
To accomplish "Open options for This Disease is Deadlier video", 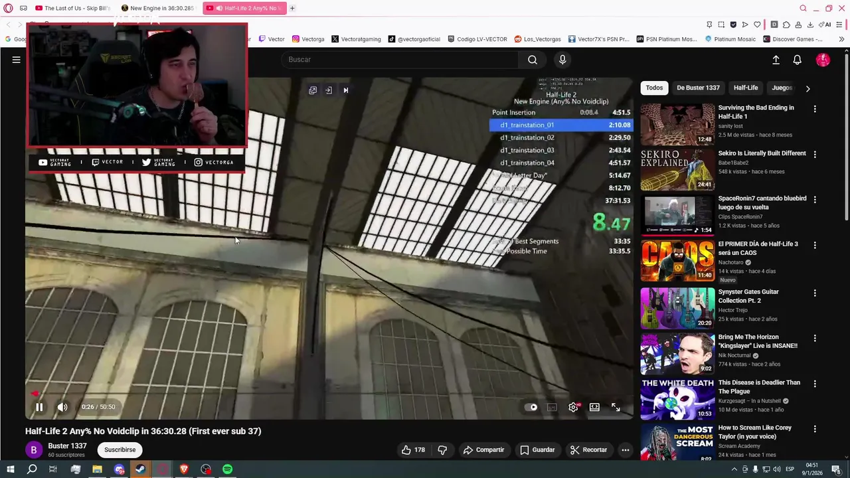I will click(815, 384).
